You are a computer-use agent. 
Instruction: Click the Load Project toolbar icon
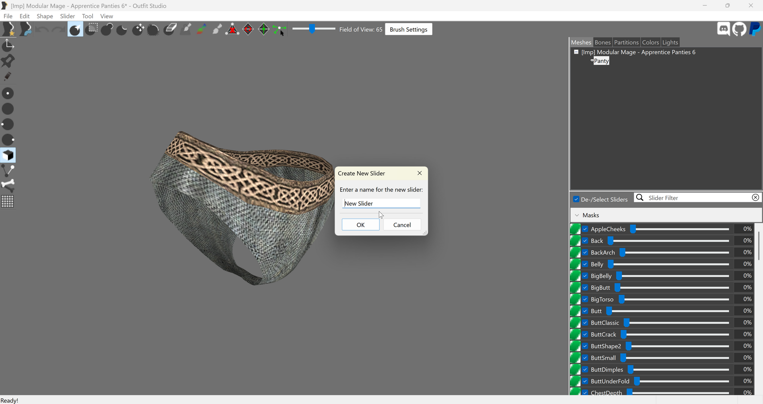25,29
